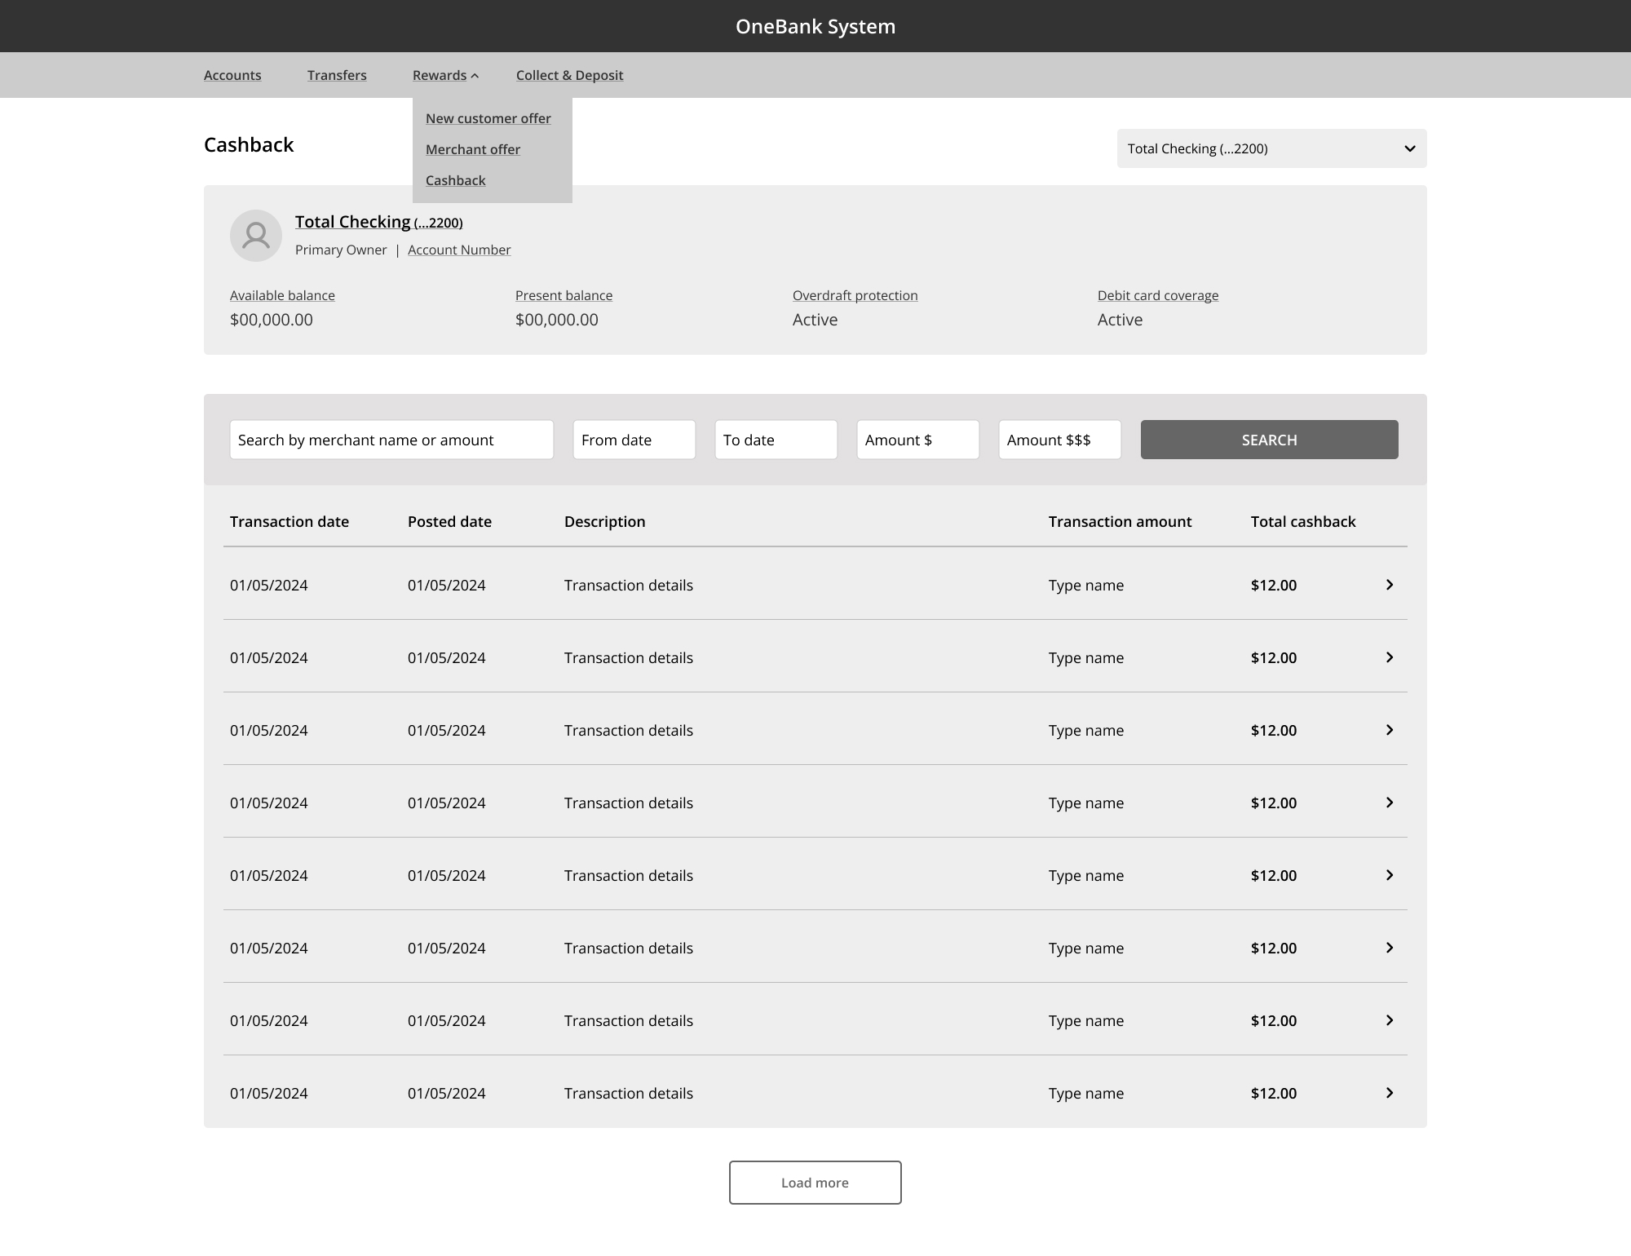This screenshot has width=1631, height=1256.
Task: Open the Account Number link
Action: coord(458,250)
